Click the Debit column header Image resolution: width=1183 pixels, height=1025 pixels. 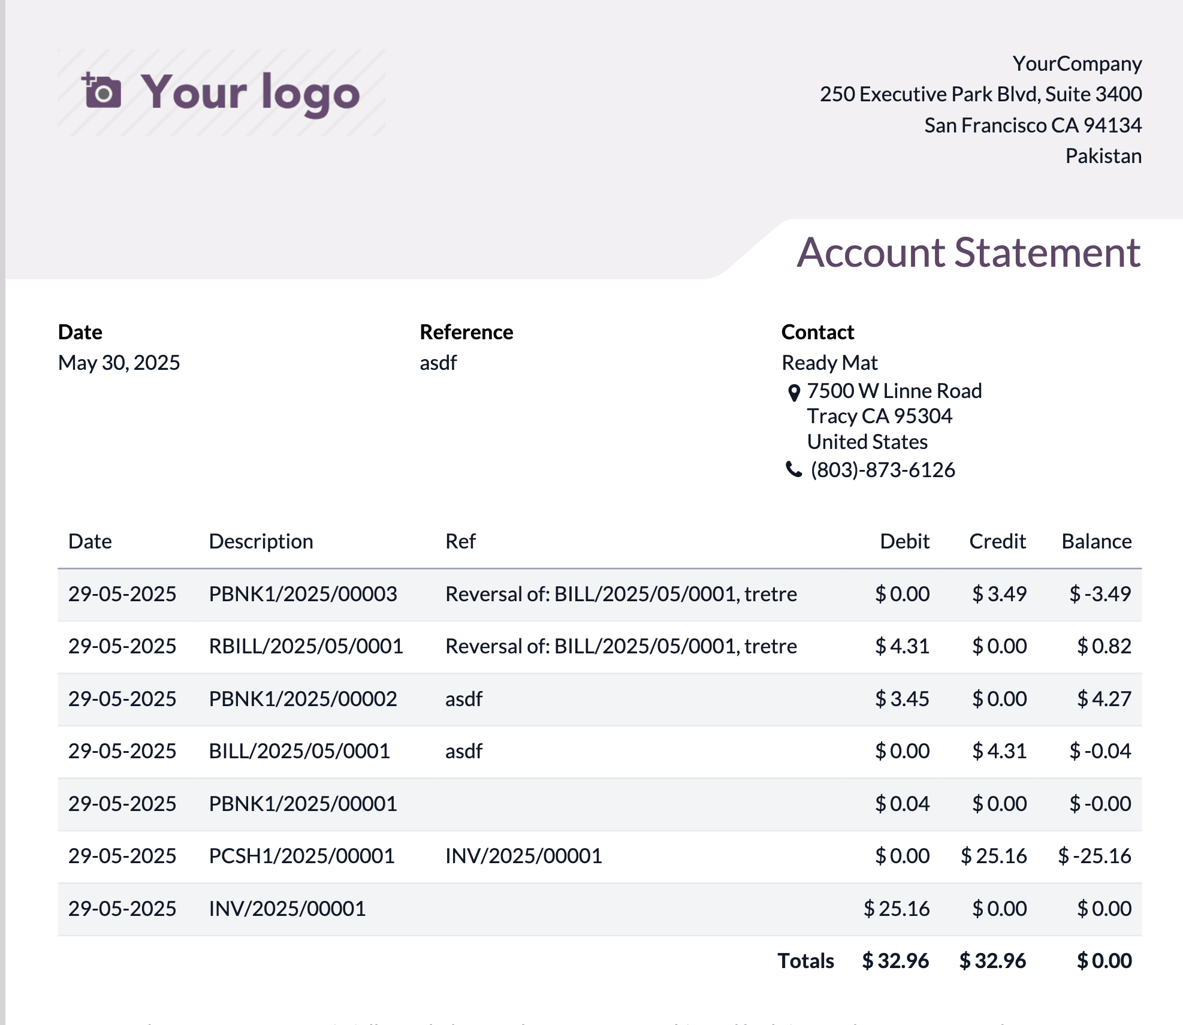[x=904, y=541]
